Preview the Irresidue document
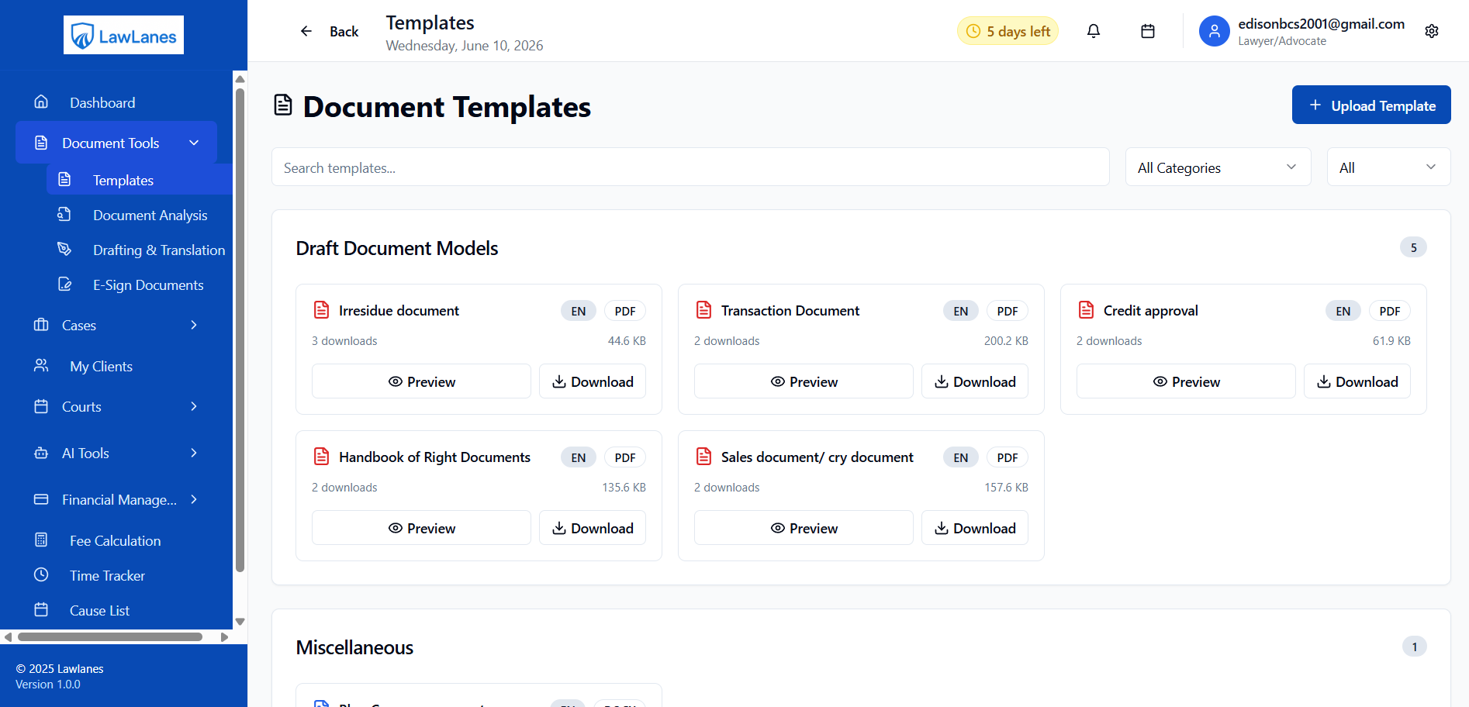This screenshot has height=707, width=1469. pyautogui.click(x=421, y=381)
